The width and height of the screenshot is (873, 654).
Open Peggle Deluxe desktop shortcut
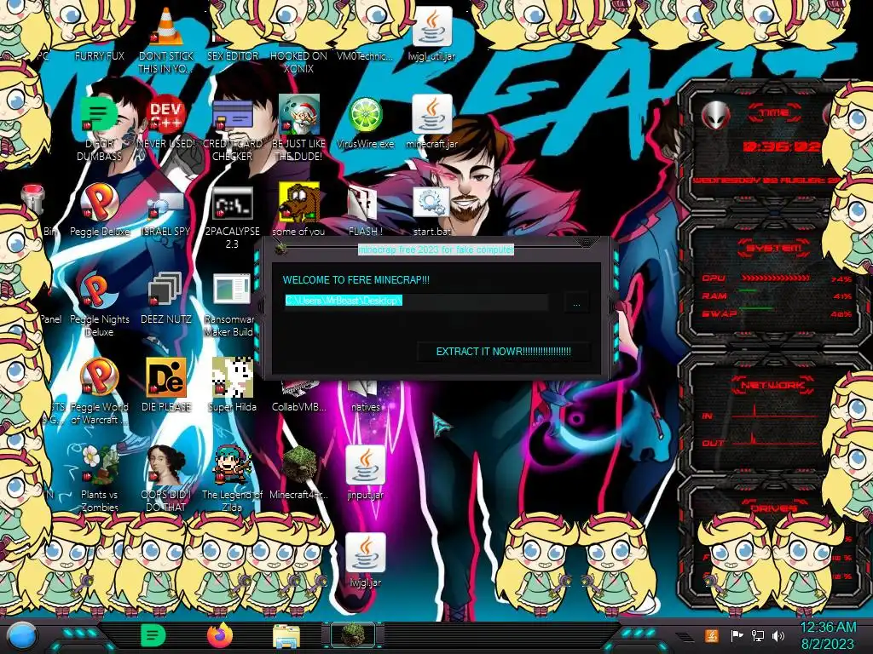pyautogui.click(x=100, y=203)
